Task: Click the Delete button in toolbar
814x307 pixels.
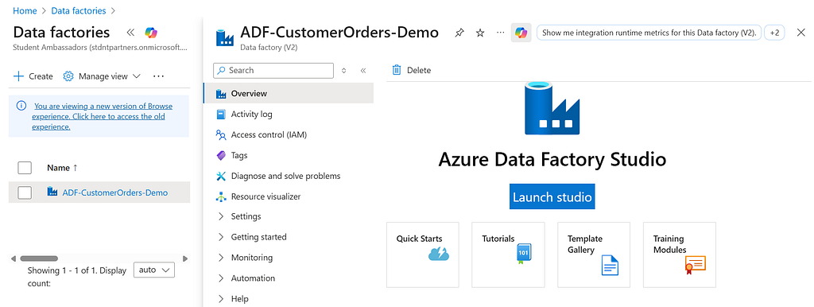Action: click(x=411, y=70)
